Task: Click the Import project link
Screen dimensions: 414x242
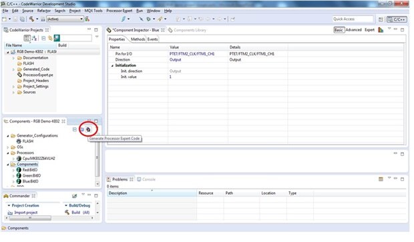Action: pos(26,213)
